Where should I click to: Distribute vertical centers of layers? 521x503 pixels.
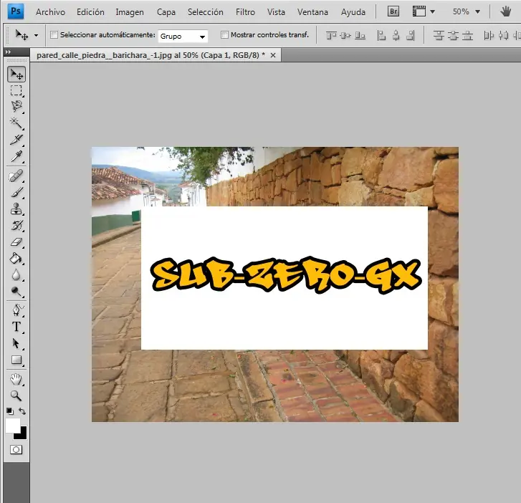coord(453,35)
